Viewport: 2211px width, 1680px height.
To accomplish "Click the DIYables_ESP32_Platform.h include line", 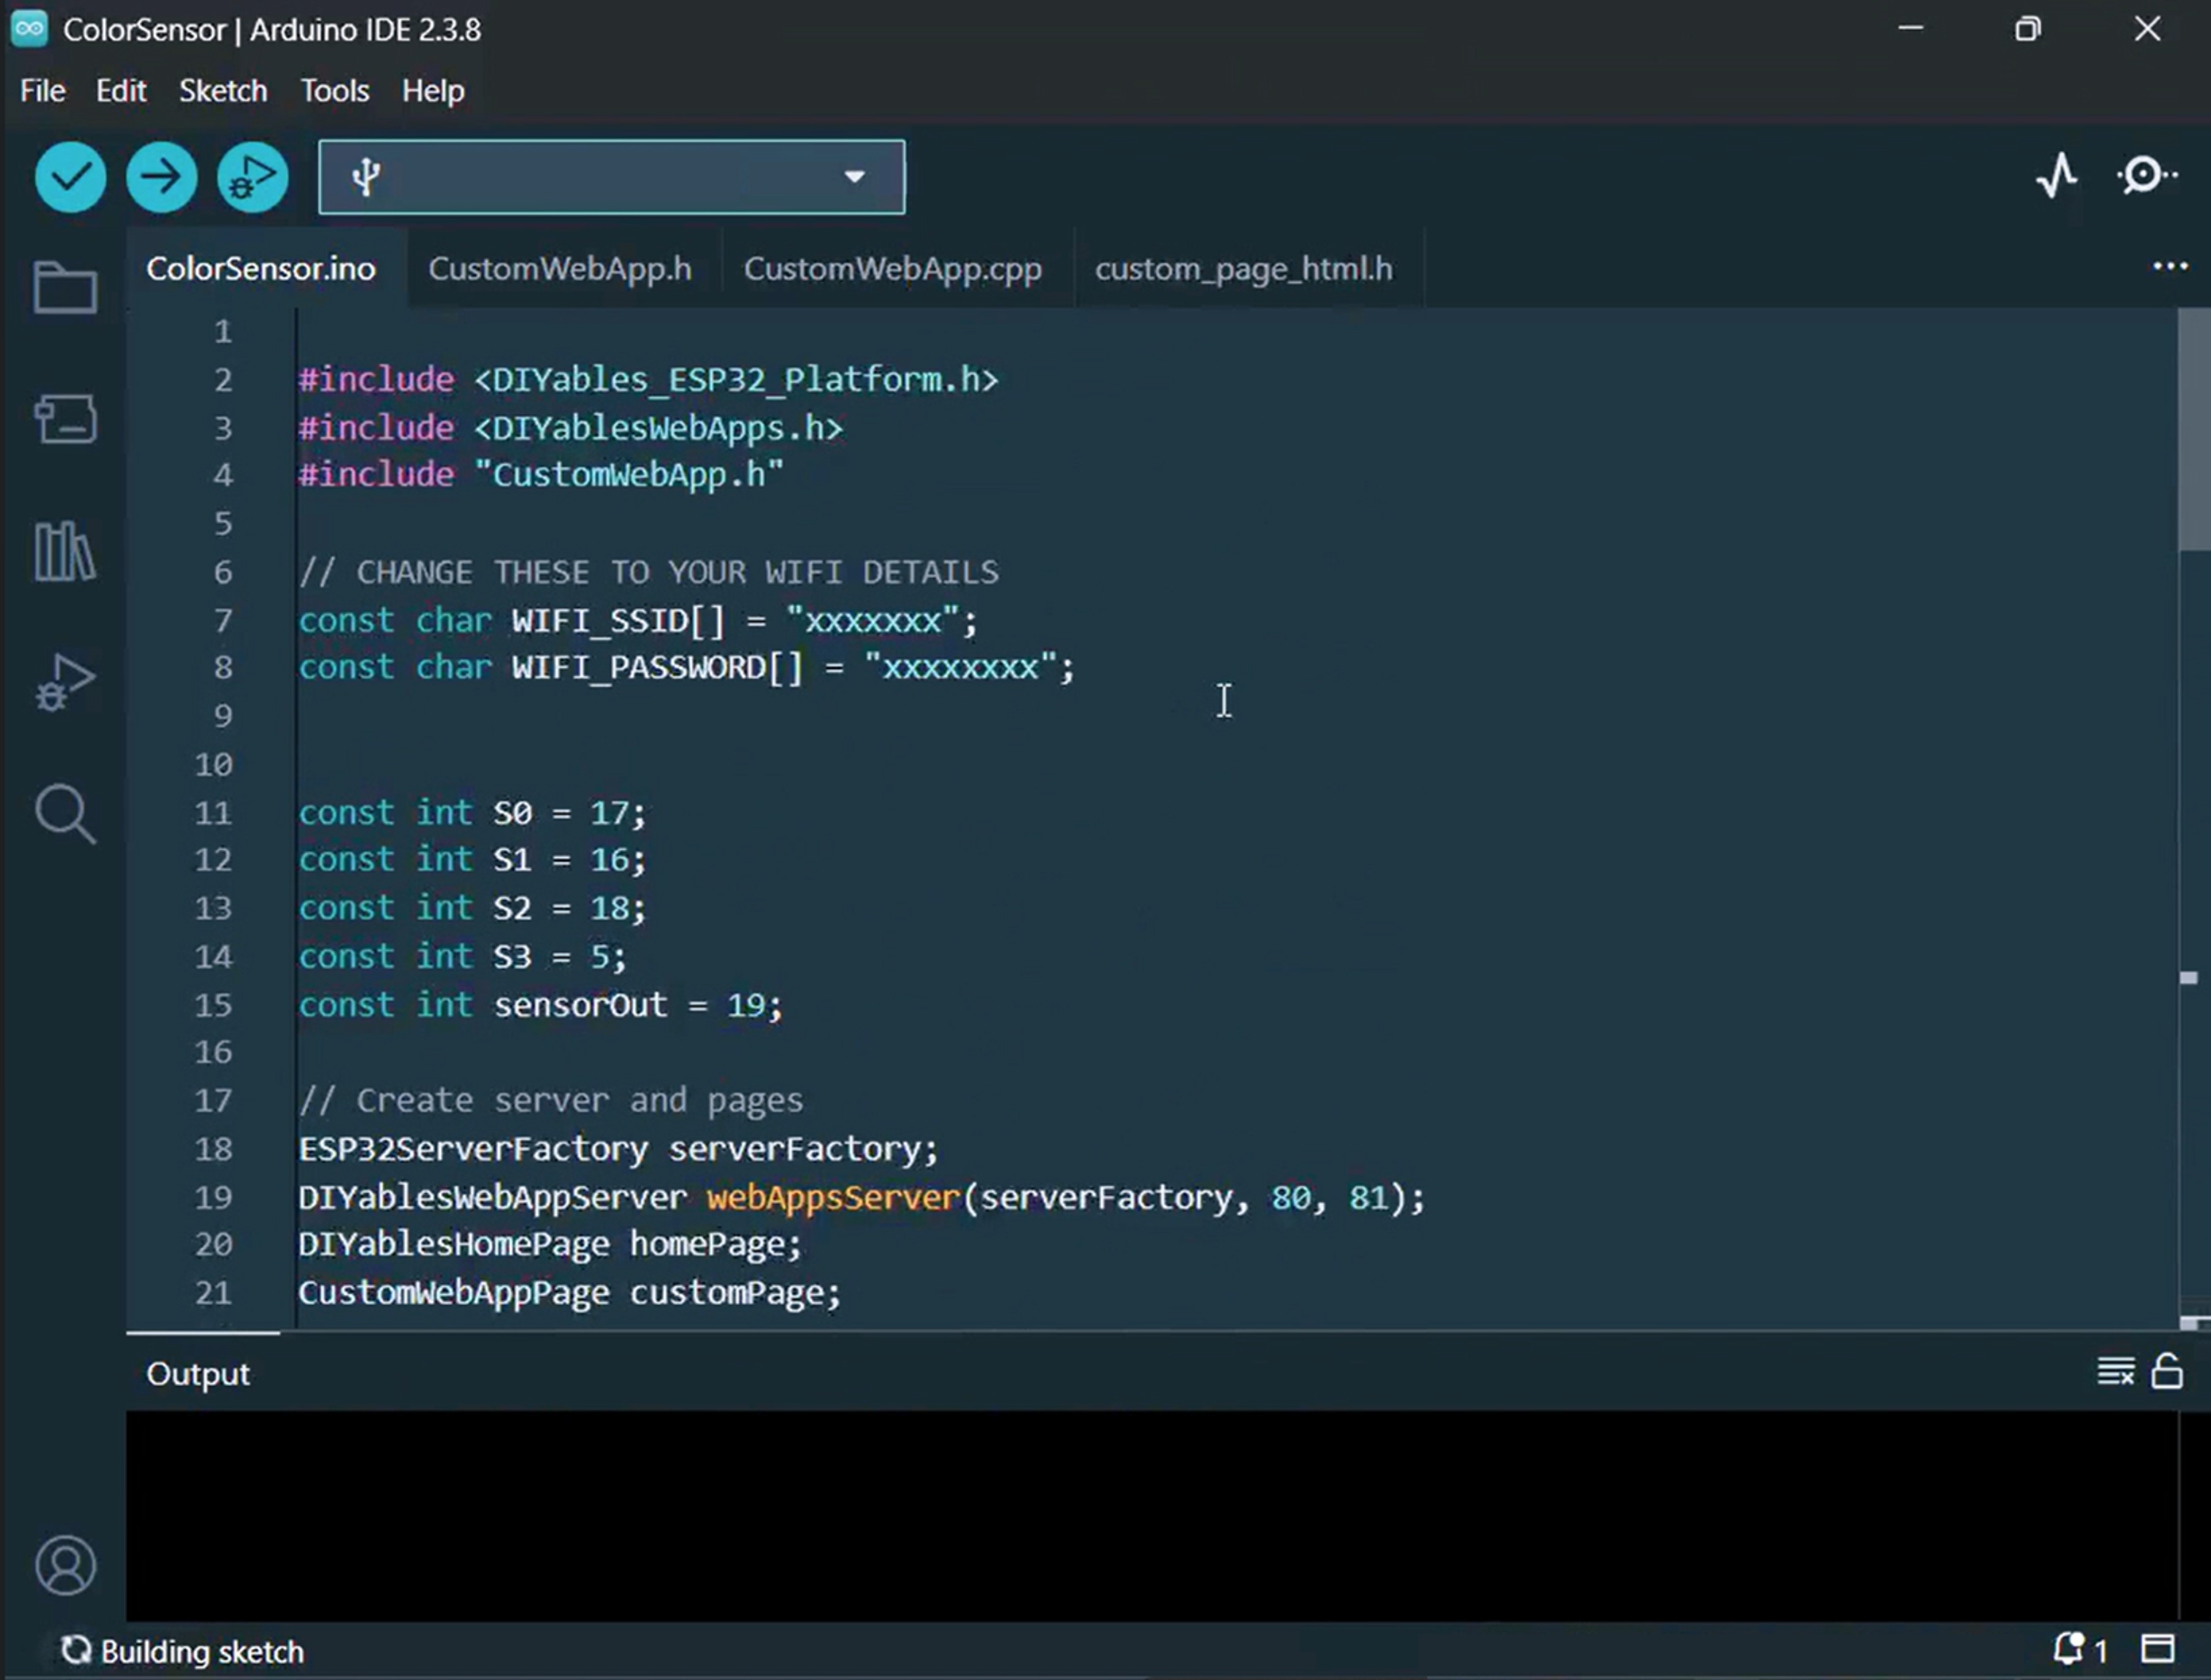I will click(x=648, y=380).
